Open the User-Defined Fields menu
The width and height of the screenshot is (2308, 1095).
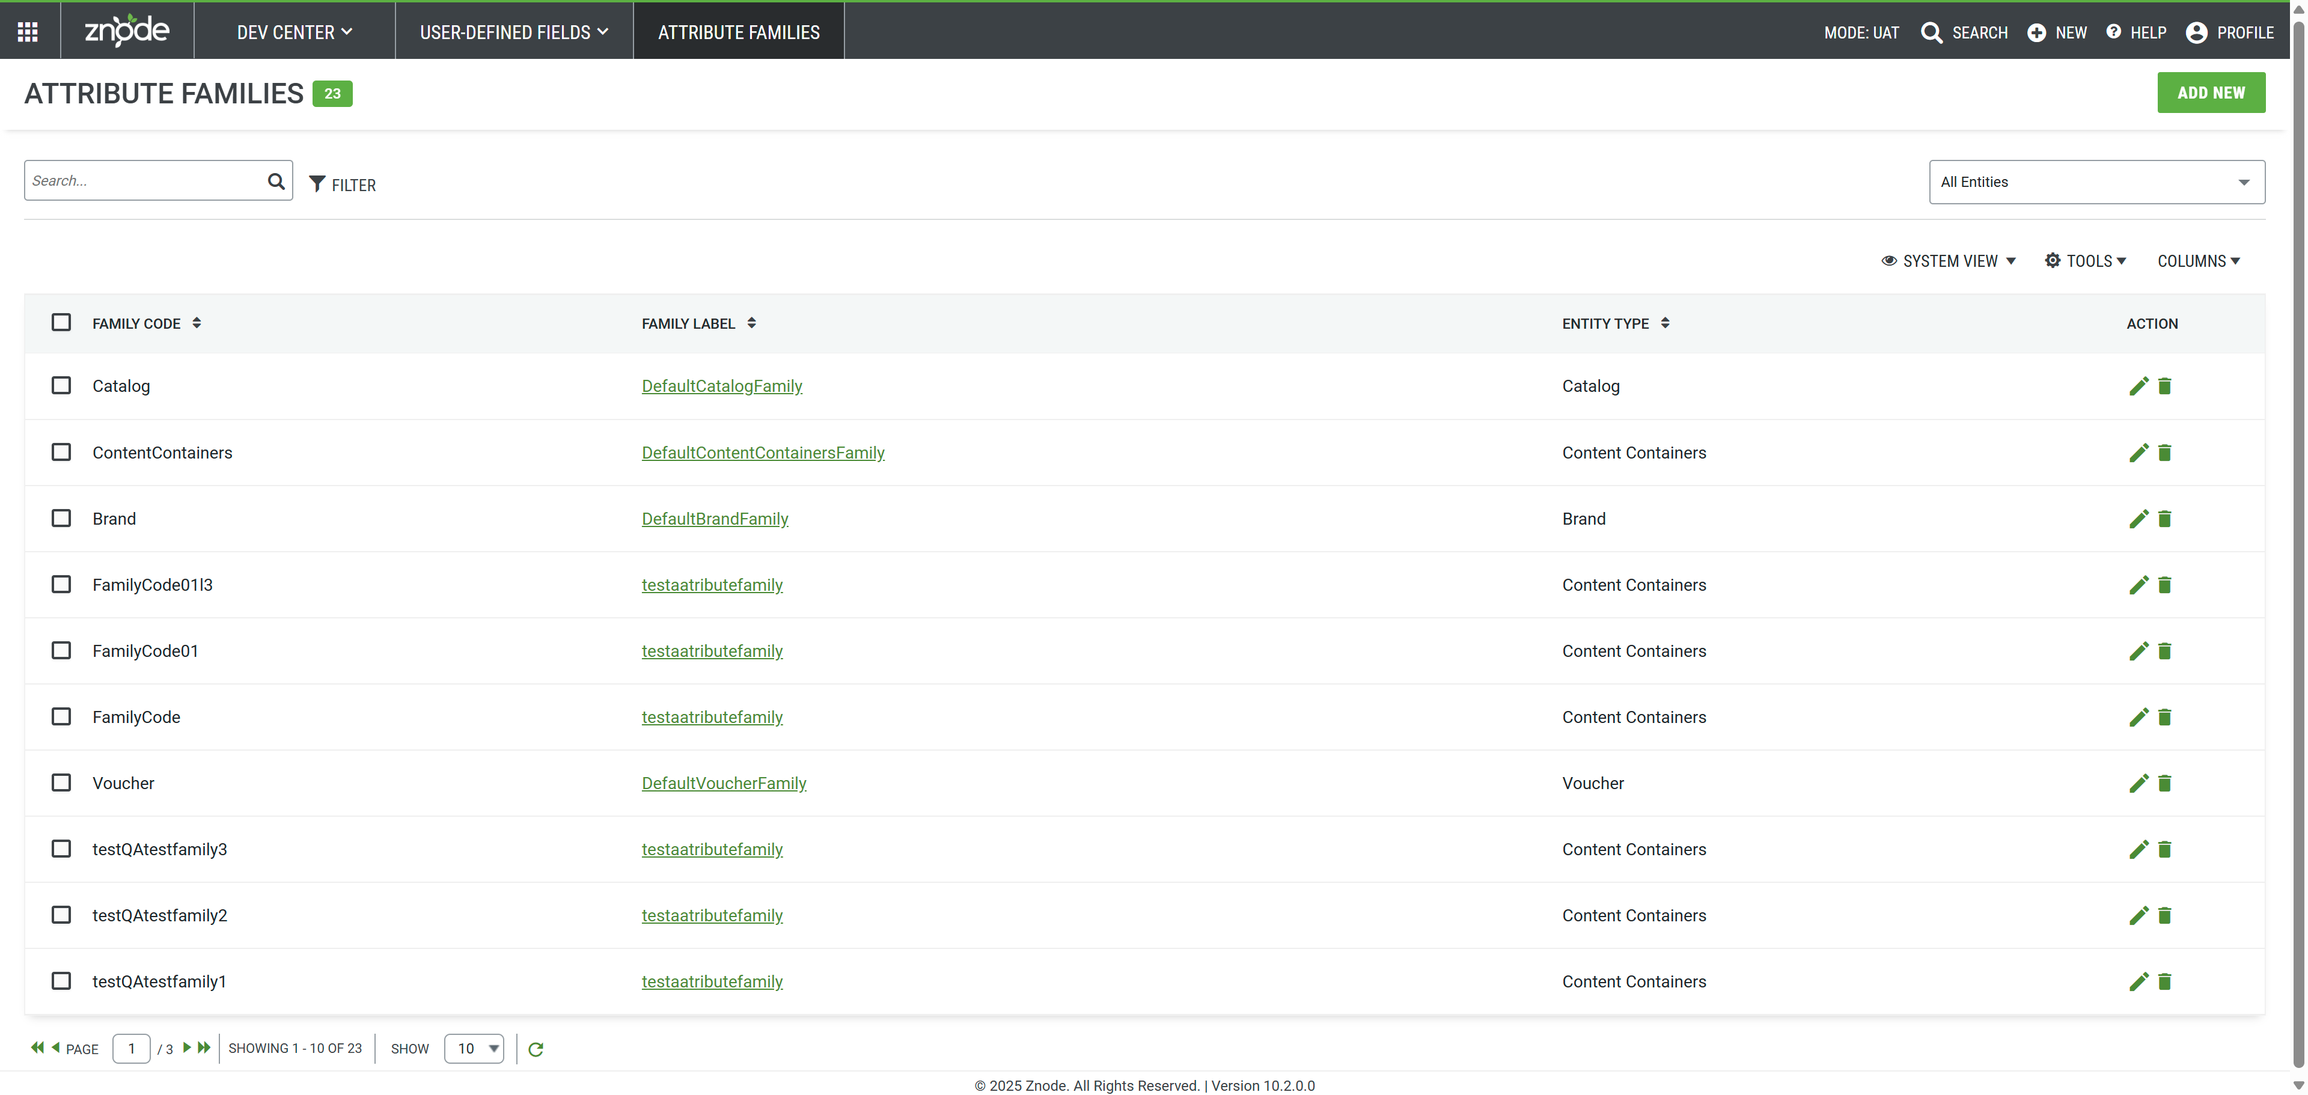[x=513, y=32]
